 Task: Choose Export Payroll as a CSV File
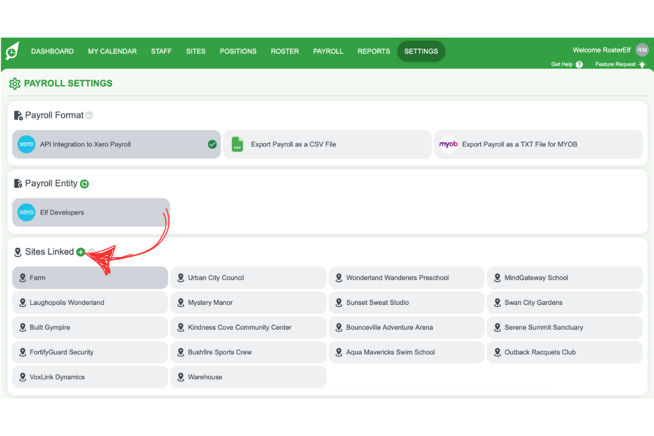[x=327, y=144]
